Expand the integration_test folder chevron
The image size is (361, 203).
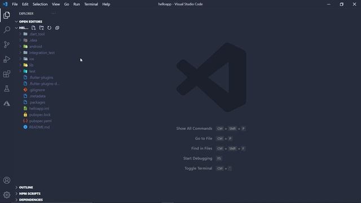tap(20, 52)
